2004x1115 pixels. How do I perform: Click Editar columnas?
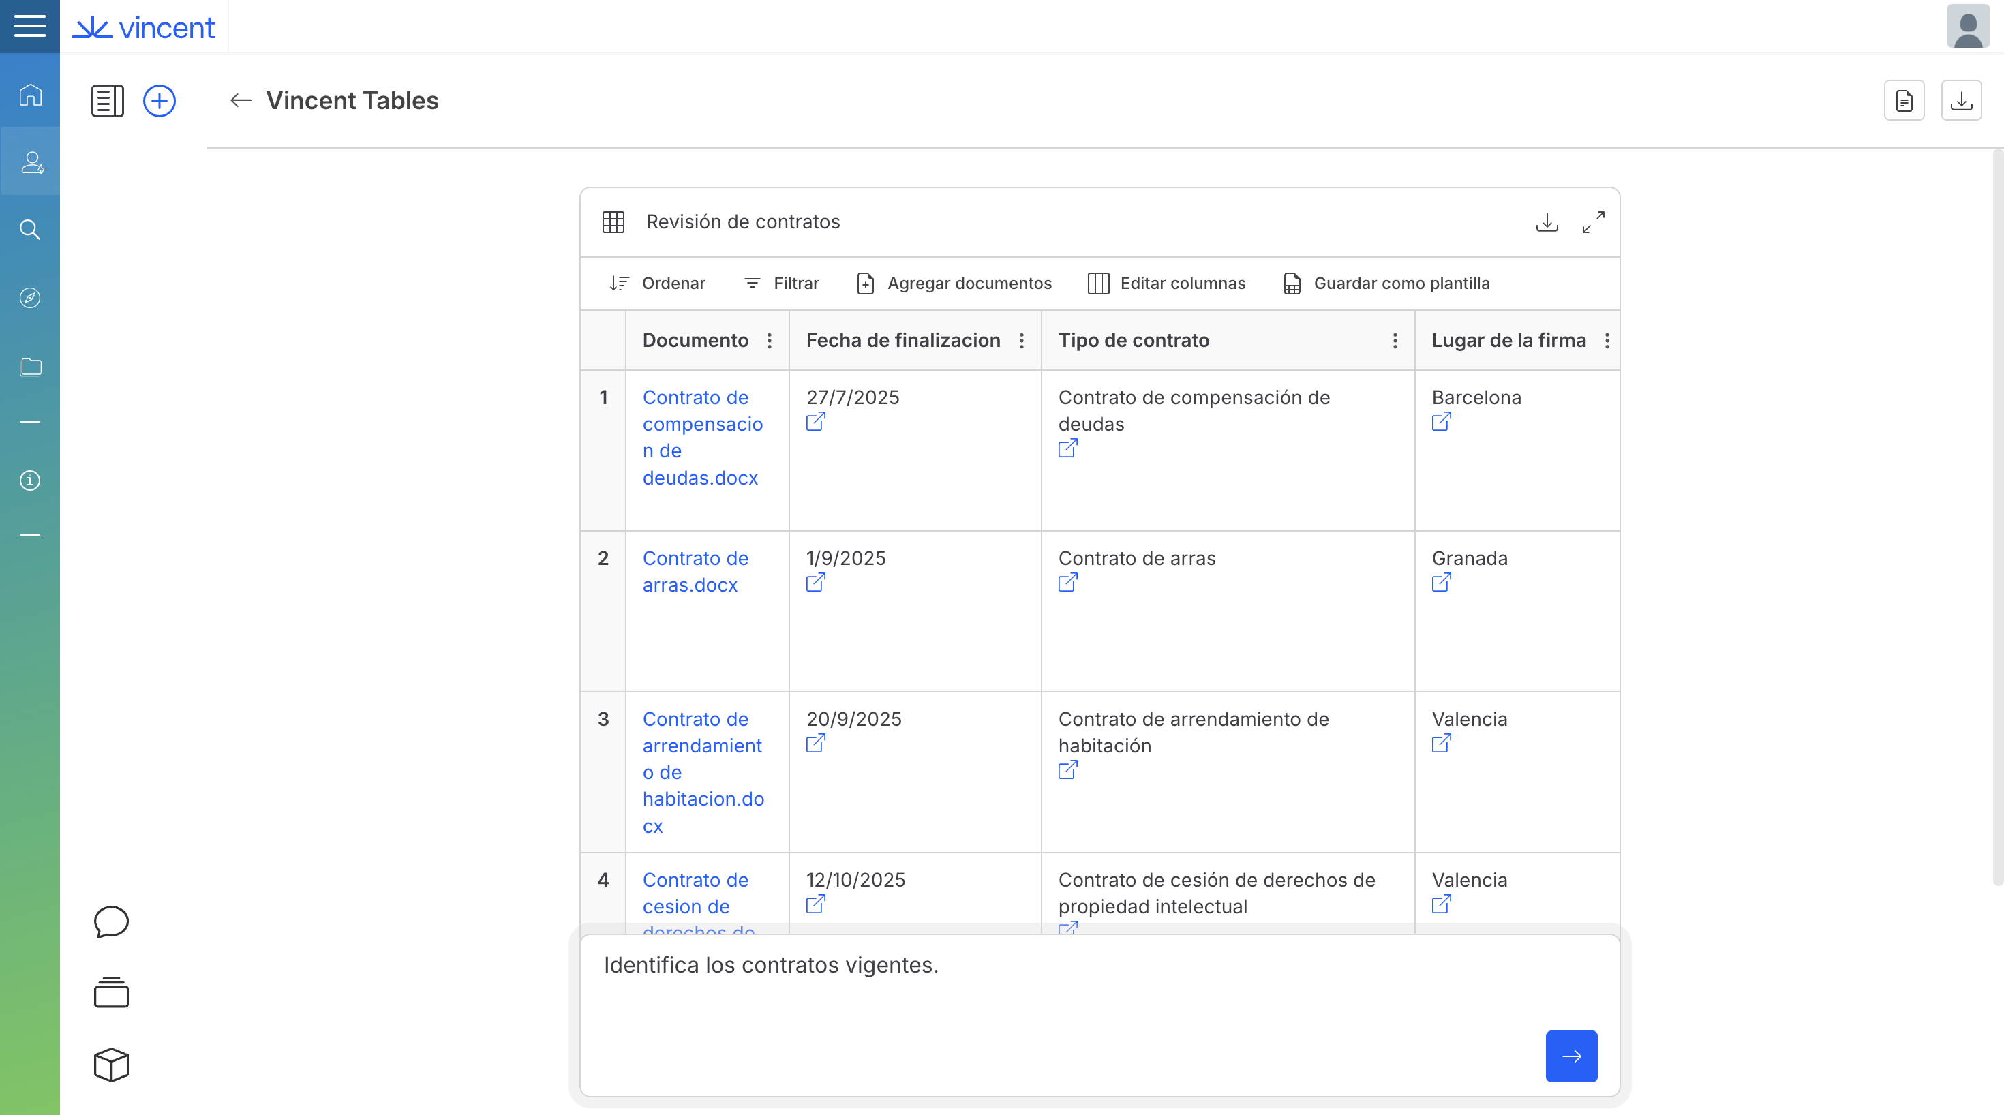tap(1166, 284)
